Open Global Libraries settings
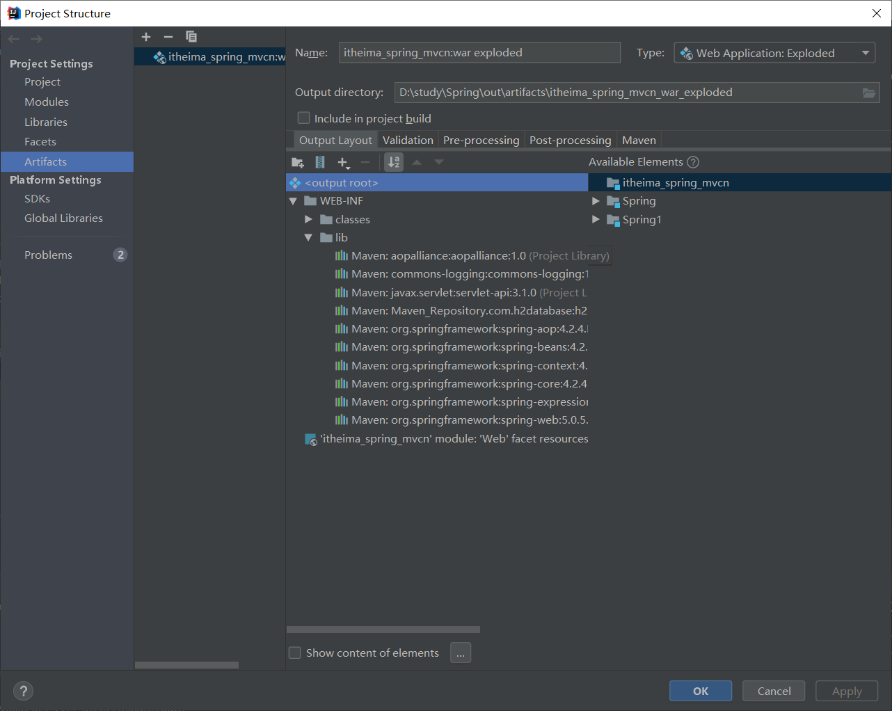Screen dimensions: 892x711 (63, 218)
